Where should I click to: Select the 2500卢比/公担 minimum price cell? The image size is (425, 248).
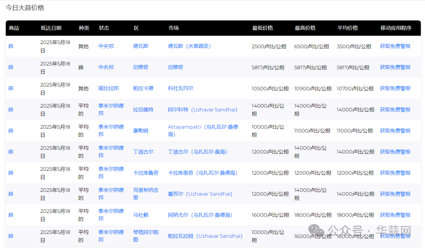click(x=269, y=46)
